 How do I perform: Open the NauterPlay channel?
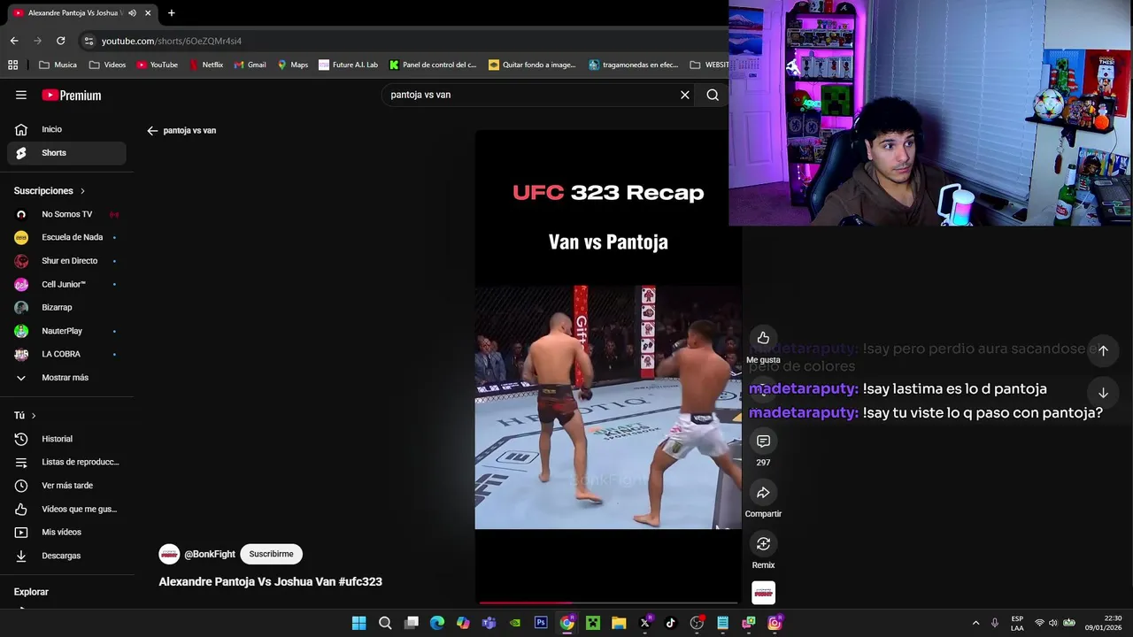tap(66, 331)
